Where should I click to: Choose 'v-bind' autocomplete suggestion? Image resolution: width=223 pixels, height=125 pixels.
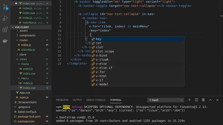(138, 56)
